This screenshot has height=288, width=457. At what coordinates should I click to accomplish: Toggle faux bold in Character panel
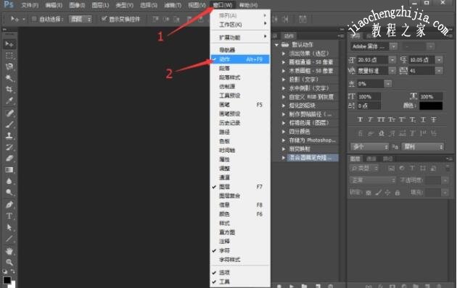(361, 119)
